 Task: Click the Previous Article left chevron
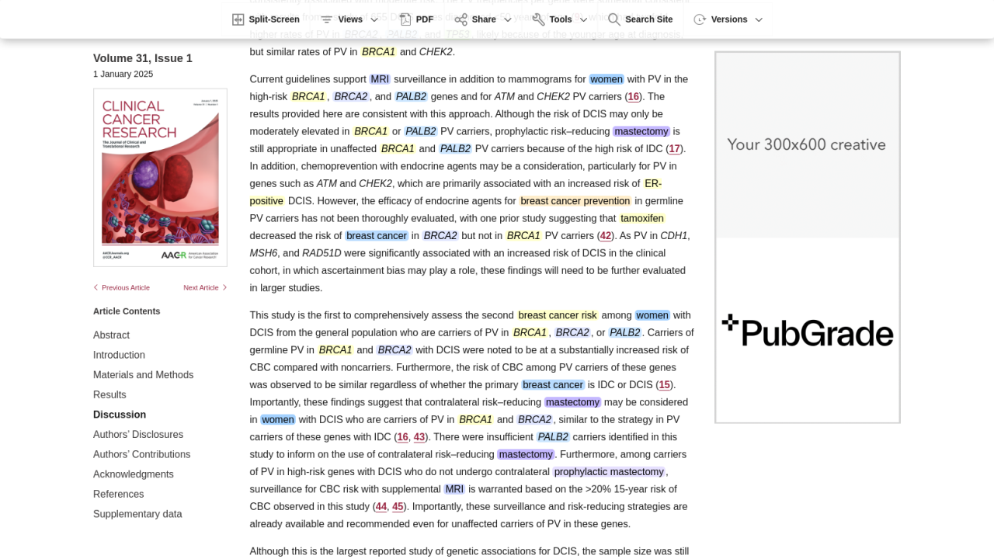(96, 288)
